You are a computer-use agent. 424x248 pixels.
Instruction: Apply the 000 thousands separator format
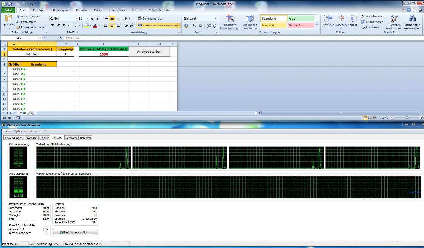(x=200, y=25)
